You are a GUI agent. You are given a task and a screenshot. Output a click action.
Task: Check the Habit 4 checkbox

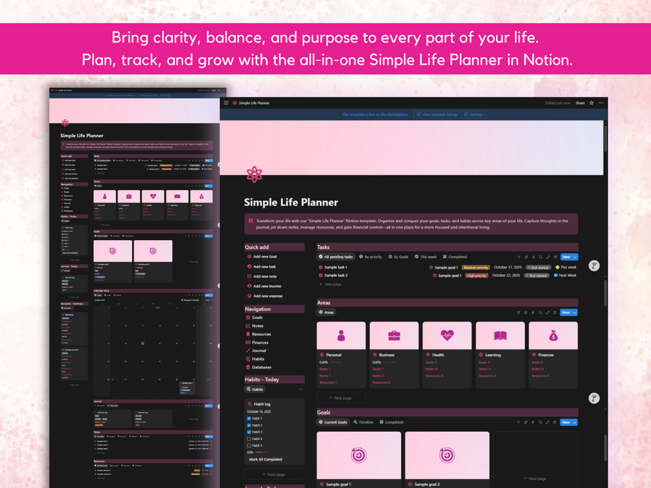(x=249, y=439)
